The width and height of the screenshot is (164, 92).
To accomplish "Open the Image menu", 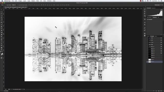I will pos(20,1).
